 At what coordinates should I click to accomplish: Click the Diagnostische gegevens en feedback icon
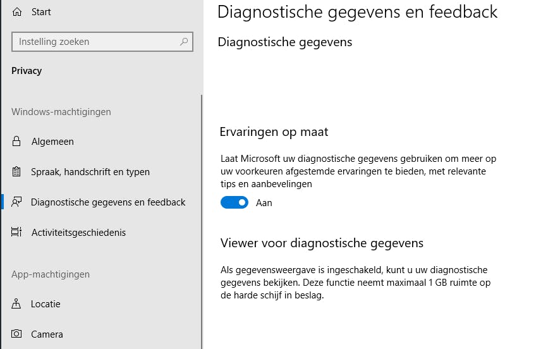[x=17, y=202]
